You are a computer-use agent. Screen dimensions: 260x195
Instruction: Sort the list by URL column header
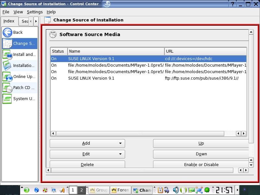click(x=205, y=51)
